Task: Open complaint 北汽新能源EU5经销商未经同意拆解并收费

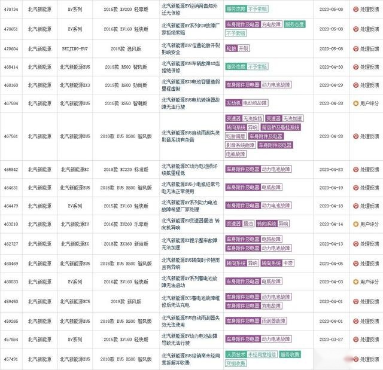Action: [x=190, y=359]
